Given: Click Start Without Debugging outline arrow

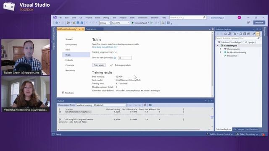Looking at the screenshot, I should [x=151, y=23].
